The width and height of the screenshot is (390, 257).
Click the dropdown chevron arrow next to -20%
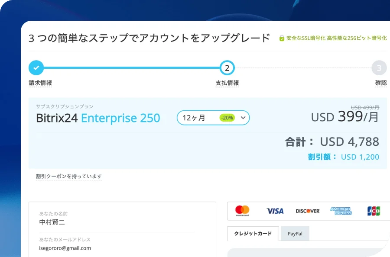(x=243, y=118)
